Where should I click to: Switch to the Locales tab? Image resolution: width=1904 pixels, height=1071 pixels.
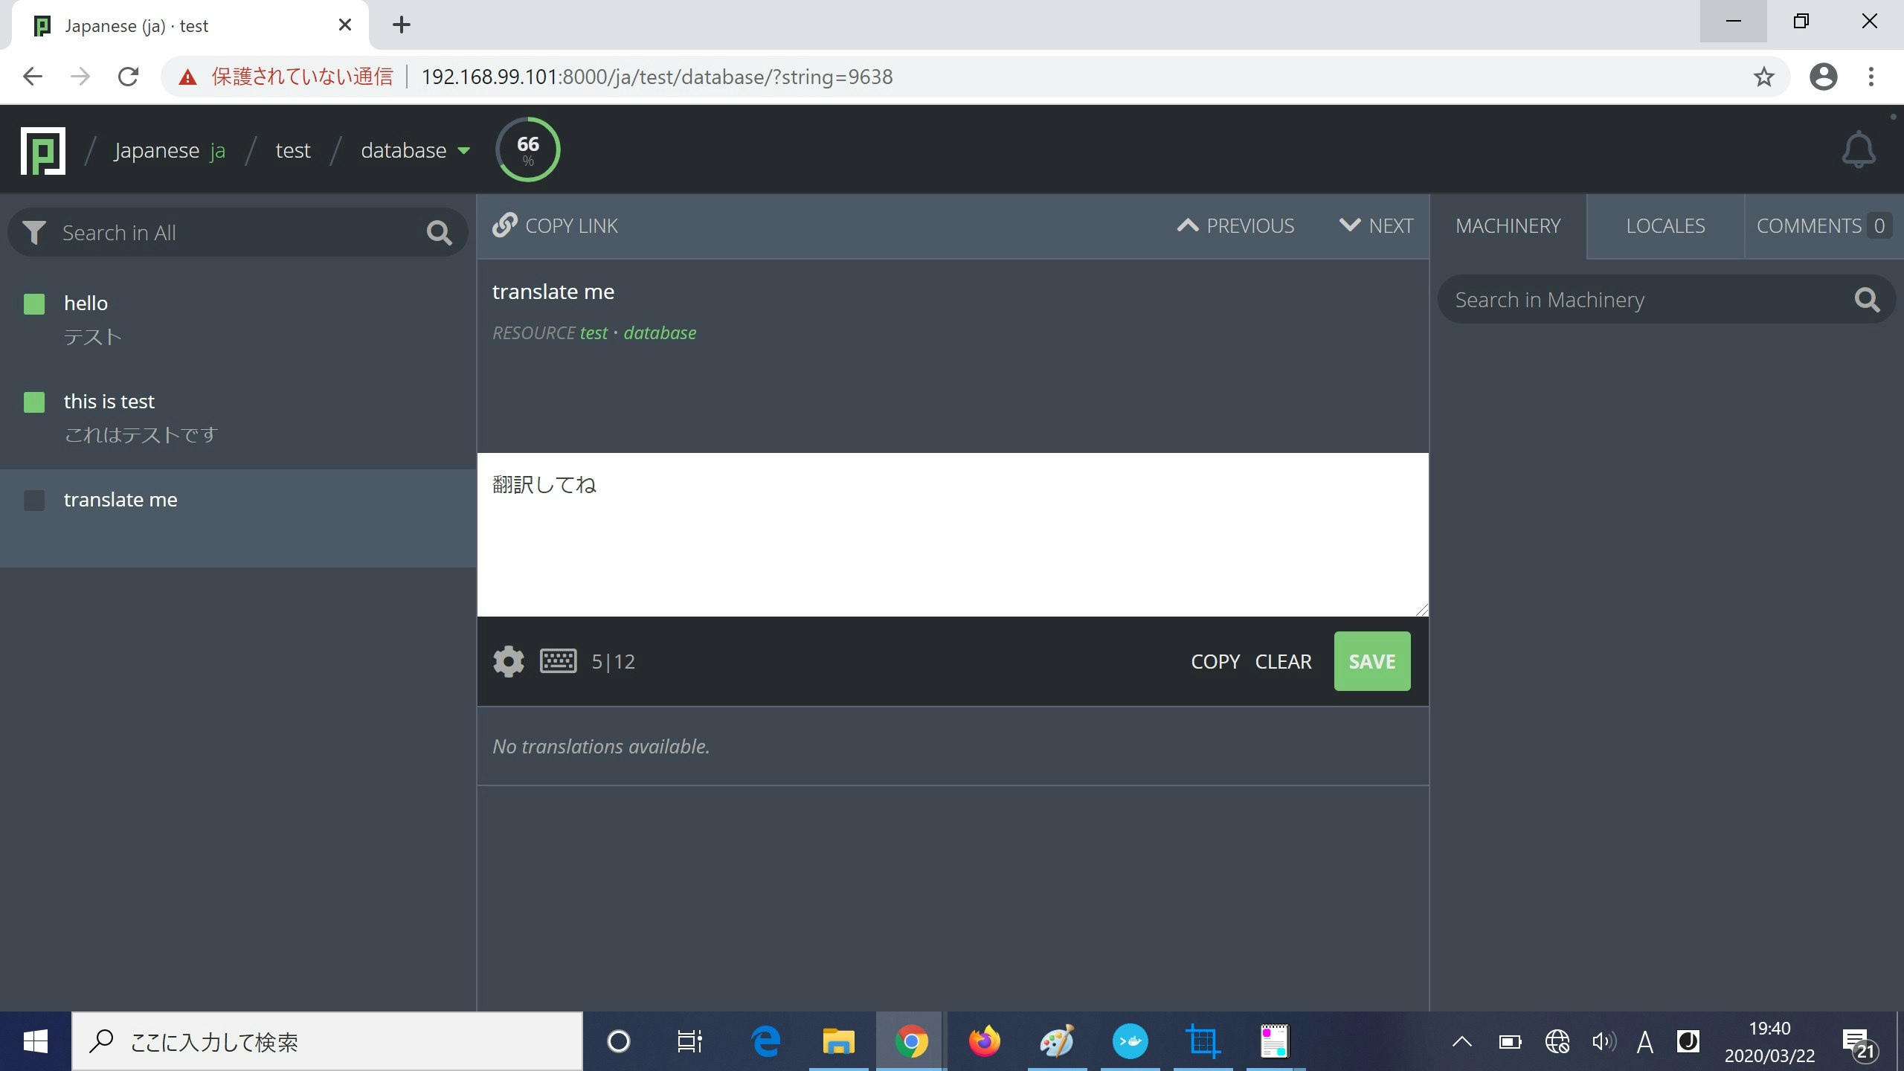[1665, 226]
